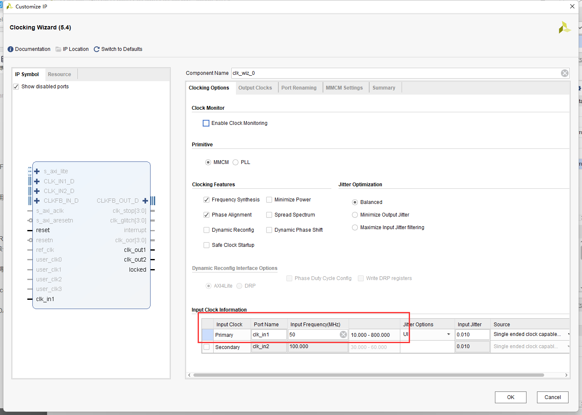The height and width of the screenshot is (415, 582).
Task: Click the Cancel button
Action: point(553,397)
